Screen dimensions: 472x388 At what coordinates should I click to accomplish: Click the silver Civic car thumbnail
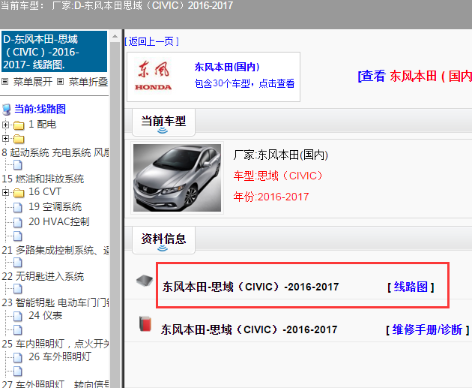coord(177,178)
